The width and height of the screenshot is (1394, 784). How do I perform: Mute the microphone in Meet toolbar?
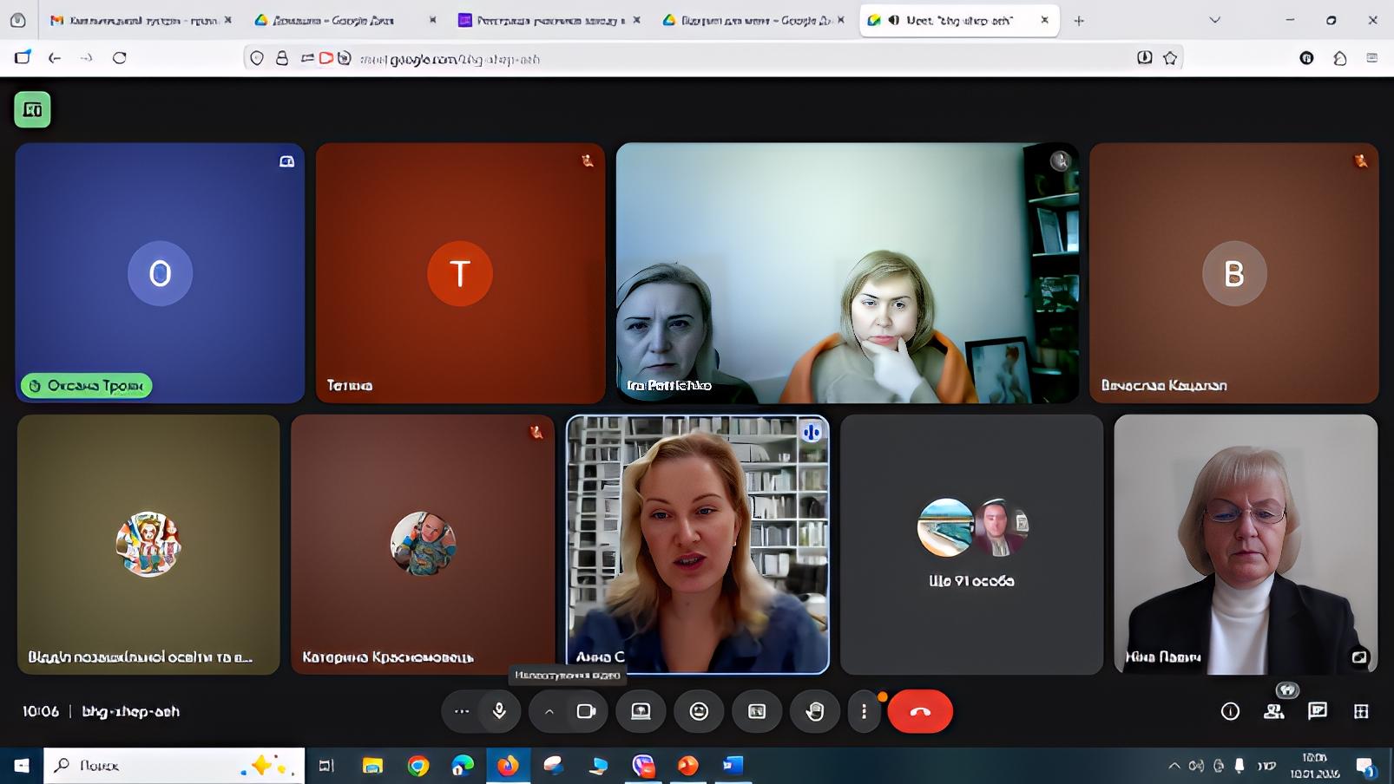coord(499,711)
